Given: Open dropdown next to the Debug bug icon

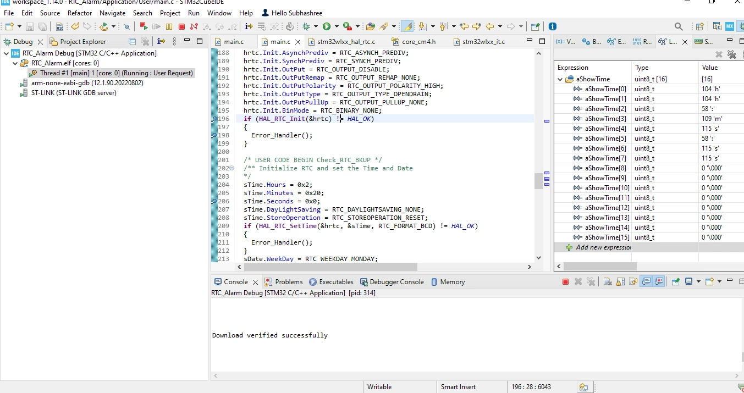Looking at the screenshot, I should click(315, 26).
